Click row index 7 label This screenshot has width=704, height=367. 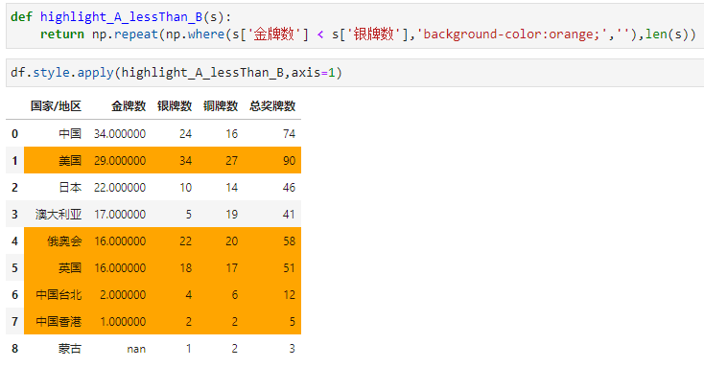(14, 322)
